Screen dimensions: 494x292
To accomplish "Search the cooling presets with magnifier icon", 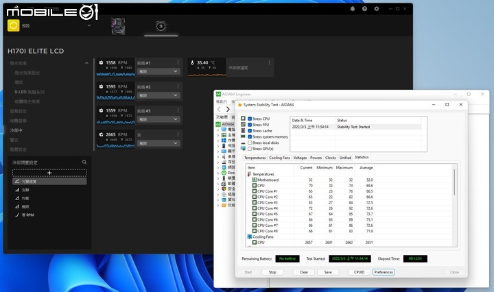I will coord(84,162).
